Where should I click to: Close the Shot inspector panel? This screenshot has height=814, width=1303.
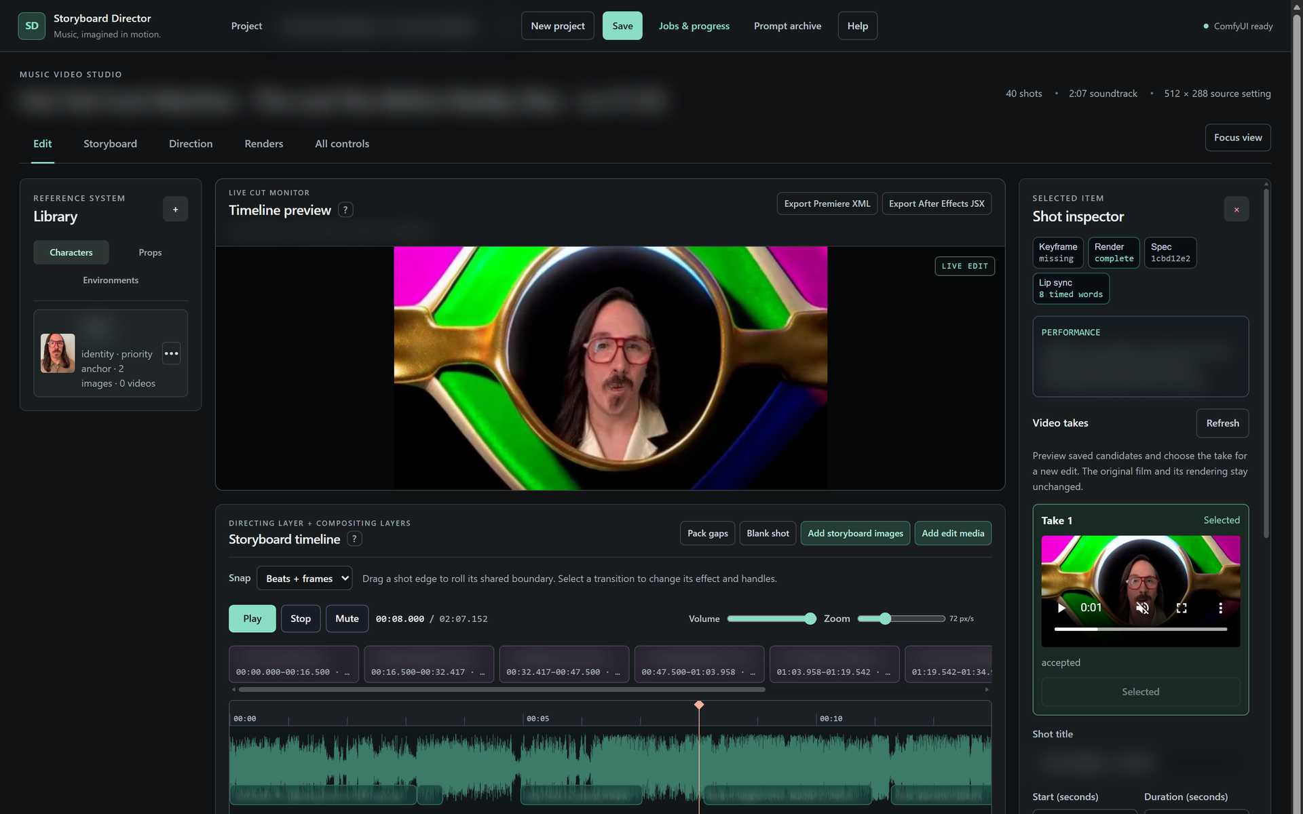[x=1236, y=210]
